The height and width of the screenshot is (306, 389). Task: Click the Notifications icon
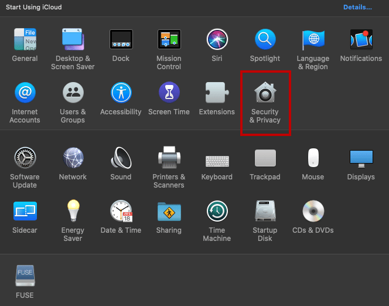[x=361, y=40]
